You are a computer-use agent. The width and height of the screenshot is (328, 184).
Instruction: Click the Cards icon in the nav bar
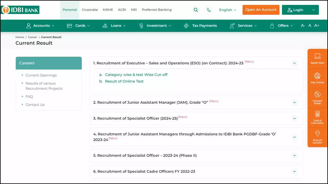69,26
